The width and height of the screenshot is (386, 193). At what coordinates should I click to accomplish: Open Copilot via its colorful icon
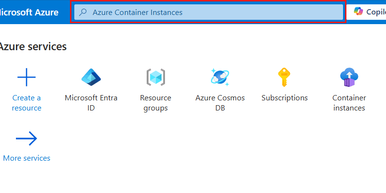click(x=358, y=12)
